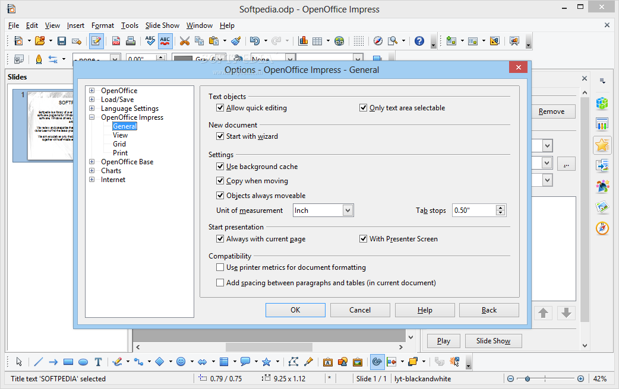Select the Text tool
The height and width of the screenshot is (389, 619).
[98, 362]
